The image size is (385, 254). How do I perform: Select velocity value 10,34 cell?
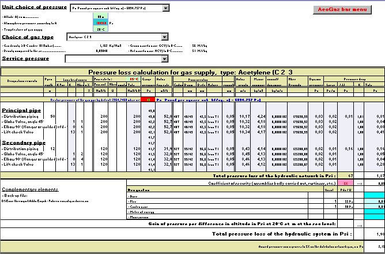(x=243, y=132)
